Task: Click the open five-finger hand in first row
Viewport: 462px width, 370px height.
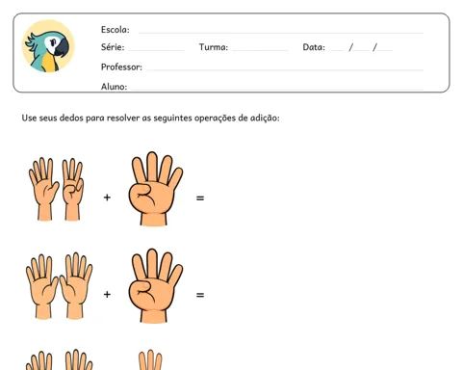Action: pyautogui.click(x=44, y=189)
